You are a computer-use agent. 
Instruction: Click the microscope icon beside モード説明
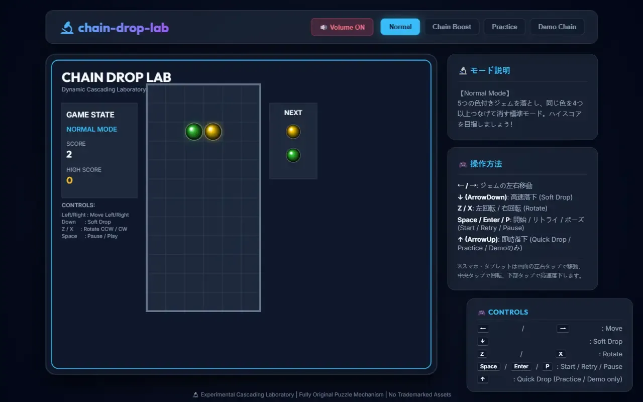(x=463, y=70)
